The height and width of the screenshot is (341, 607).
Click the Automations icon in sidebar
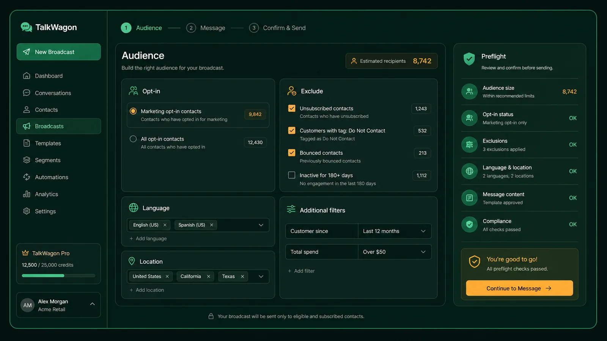click(x=27, y=177)
